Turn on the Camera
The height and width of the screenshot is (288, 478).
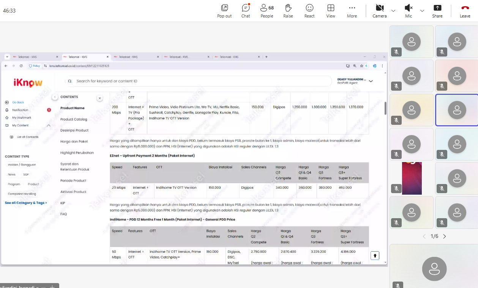click(379, 11)
